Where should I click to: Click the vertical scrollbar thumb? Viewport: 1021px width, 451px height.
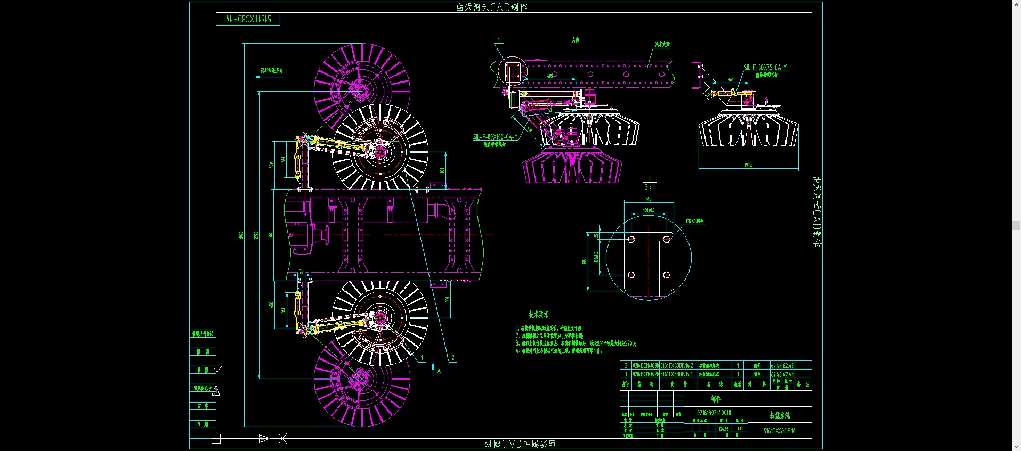pos(1016,225)
